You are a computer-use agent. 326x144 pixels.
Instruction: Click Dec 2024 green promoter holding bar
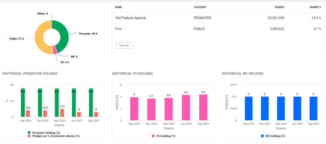(x=40, y=103)
